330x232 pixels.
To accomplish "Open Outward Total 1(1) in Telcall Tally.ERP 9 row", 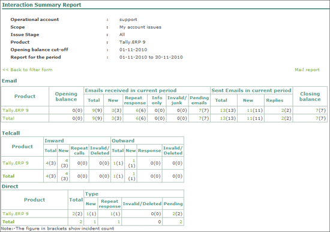I will 118,163.
